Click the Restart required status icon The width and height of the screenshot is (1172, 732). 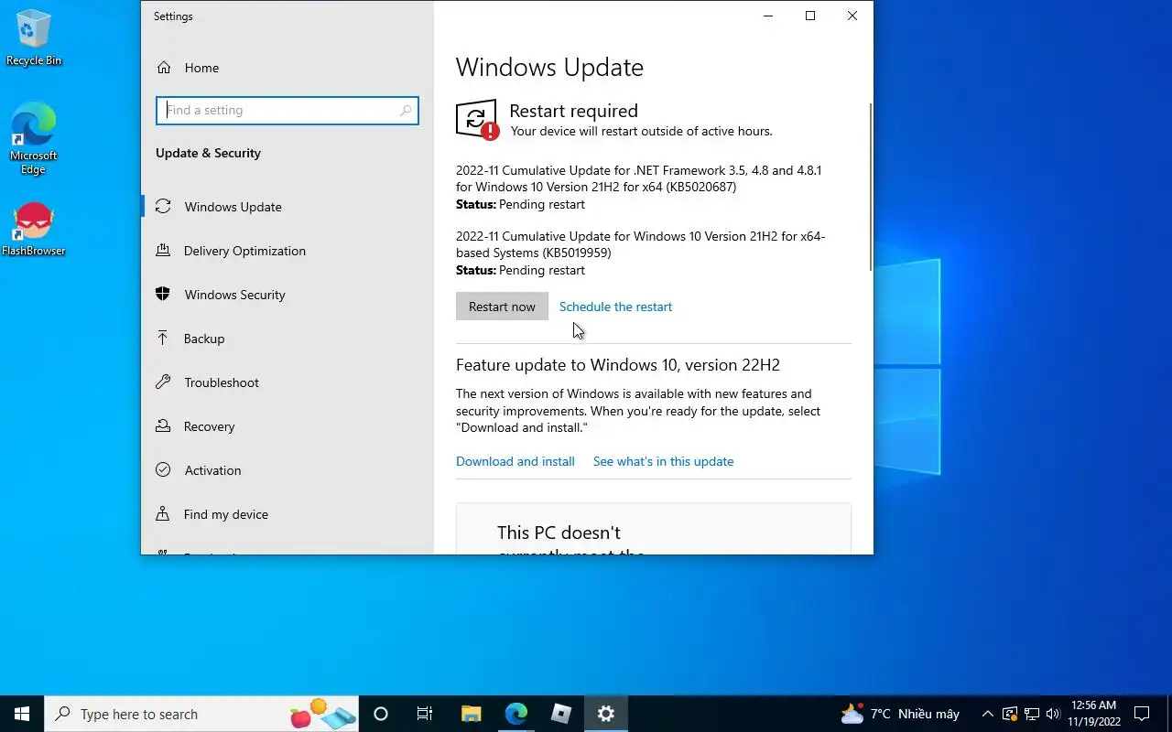tap(477, 120)
